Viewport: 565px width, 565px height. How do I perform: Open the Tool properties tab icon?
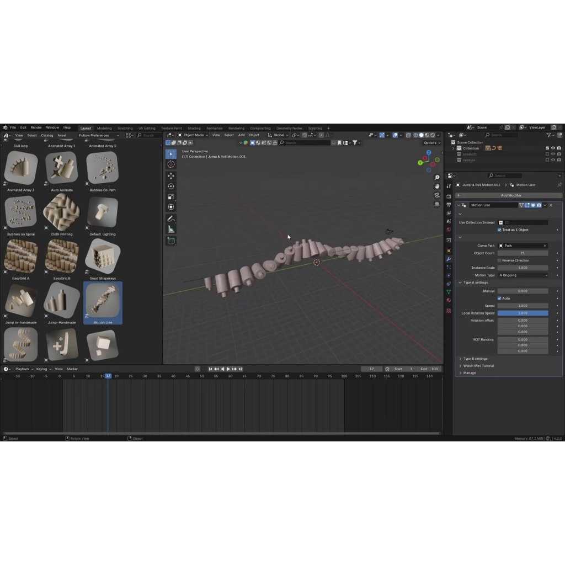pos(449,186)
